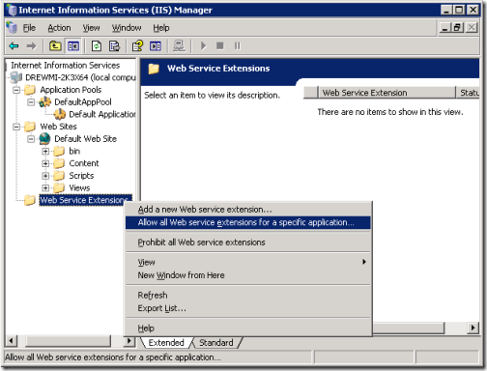Click the Default Web Site globe icon
This screenshot has width=487, height=371.
44,139
